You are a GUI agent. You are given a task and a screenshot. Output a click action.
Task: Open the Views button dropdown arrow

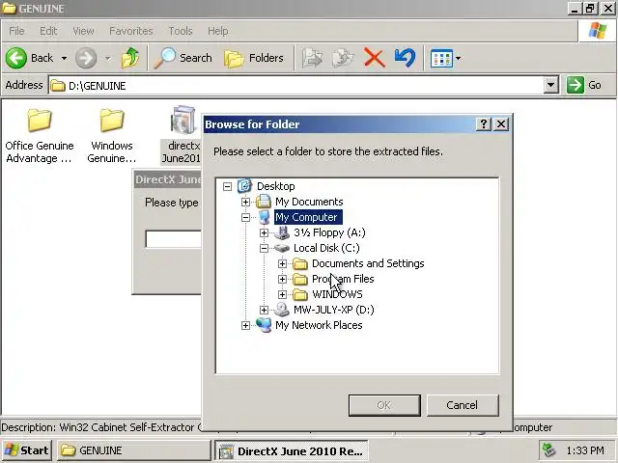458,59
